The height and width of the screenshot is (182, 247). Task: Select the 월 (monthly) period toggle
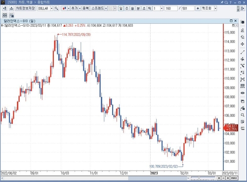coord(132,8)
